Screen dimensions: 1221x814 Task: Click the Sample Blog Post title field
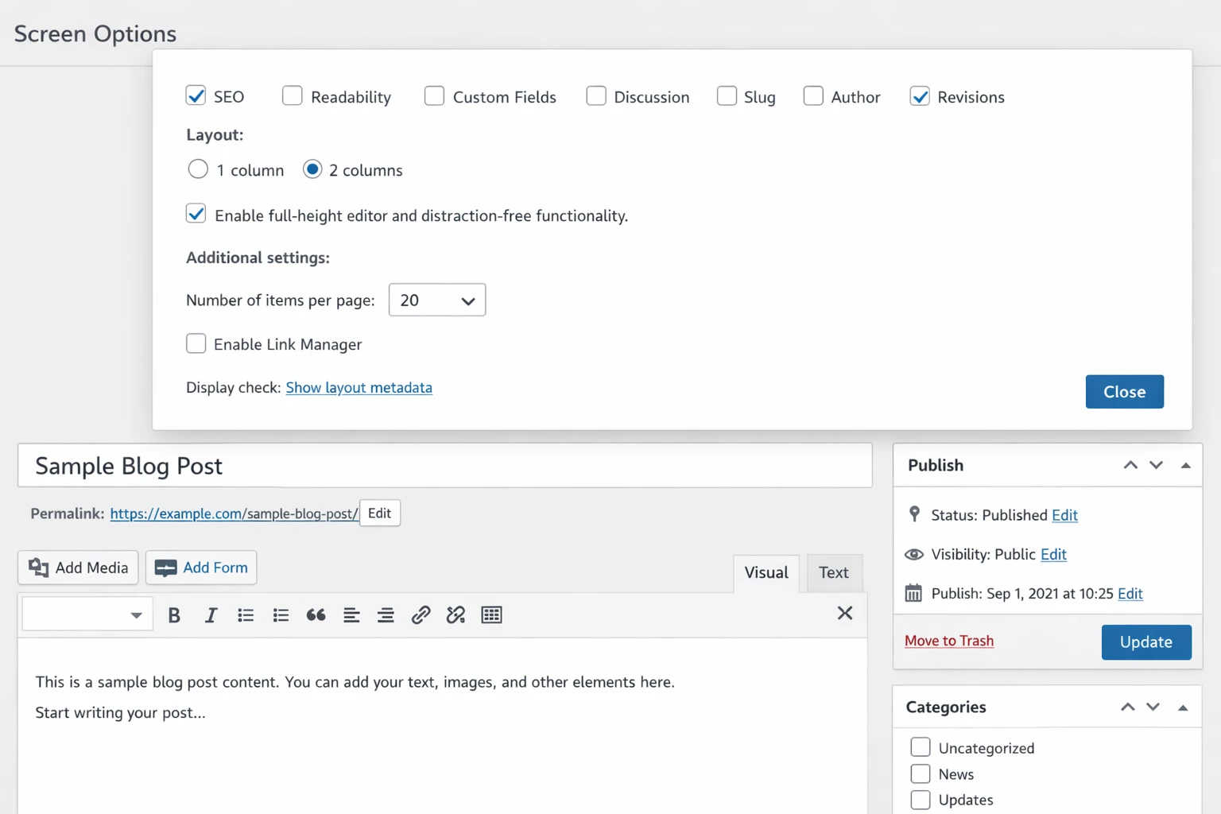click(444, 466)
